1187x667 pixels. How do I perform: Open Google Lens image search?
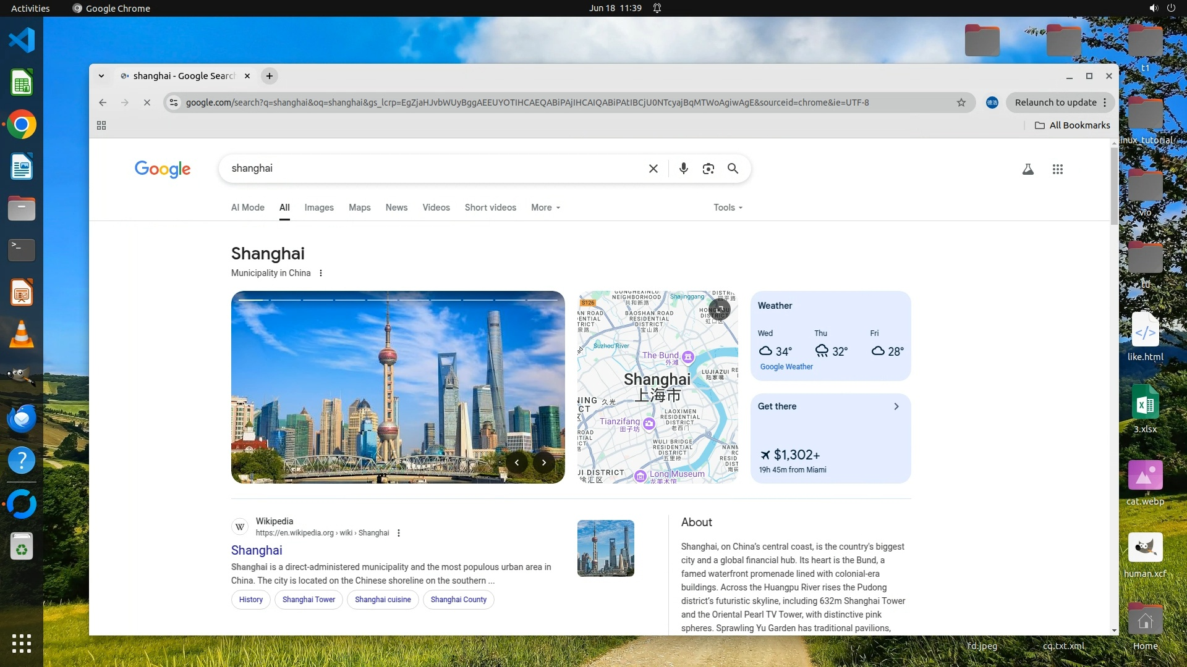[708, 169]
